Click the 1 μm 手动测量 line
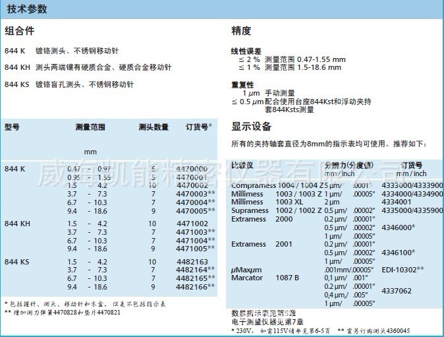The width and height of the screenshot is (444, 337). coord(268,93)
